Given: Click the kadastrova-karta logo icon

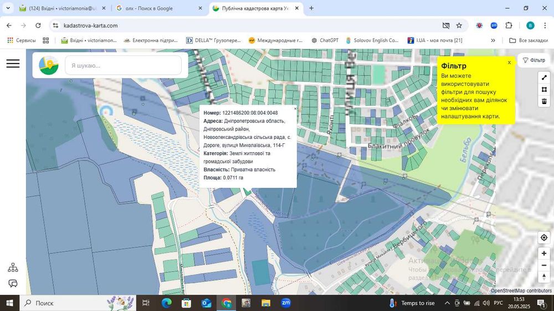Looking at the screenshot, I should coord(49,65).
